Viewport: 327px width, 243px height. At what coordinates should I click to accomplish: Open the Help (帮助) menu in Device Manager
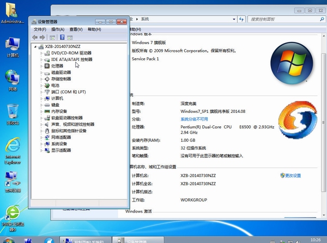(94, 29)
